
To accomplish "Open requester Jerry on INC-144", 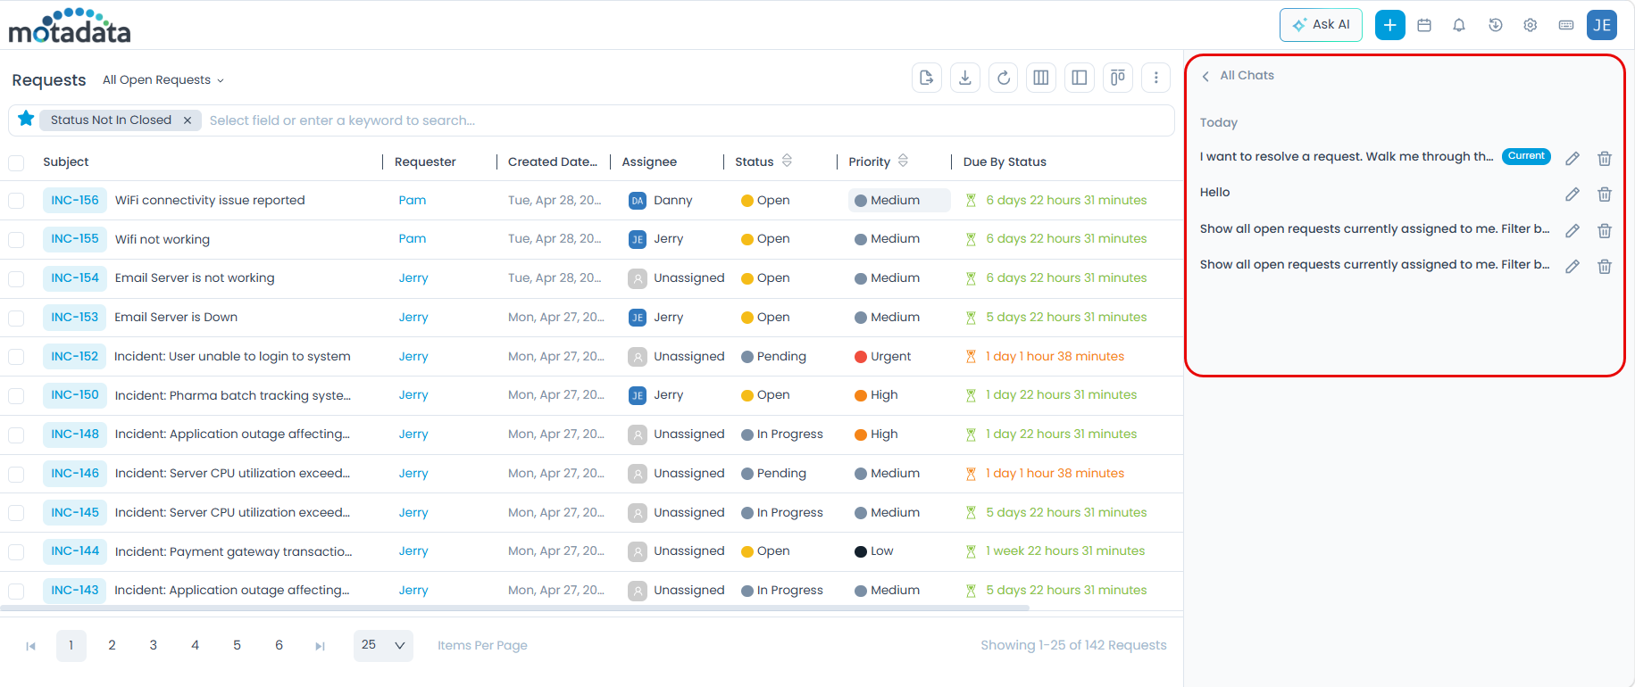I will (413, 550).
